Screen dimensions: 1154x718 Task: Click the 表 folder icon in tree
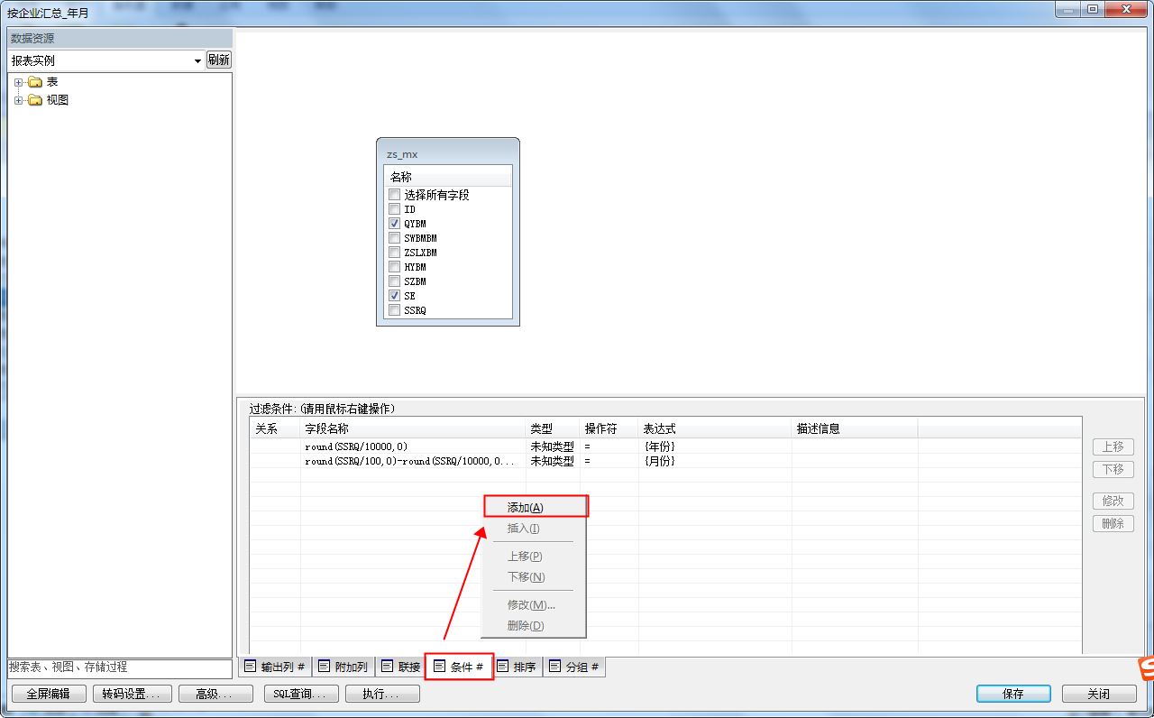(x=35, y=82)
